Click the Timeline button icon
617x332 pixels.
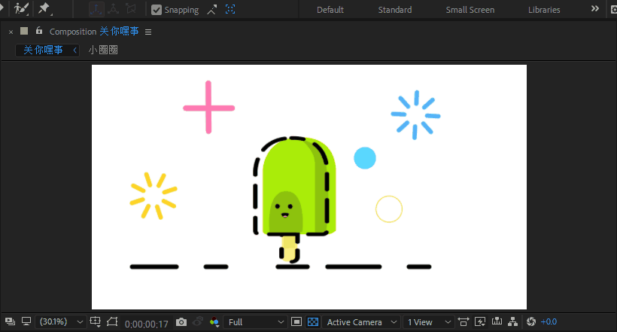pos(497,321)
